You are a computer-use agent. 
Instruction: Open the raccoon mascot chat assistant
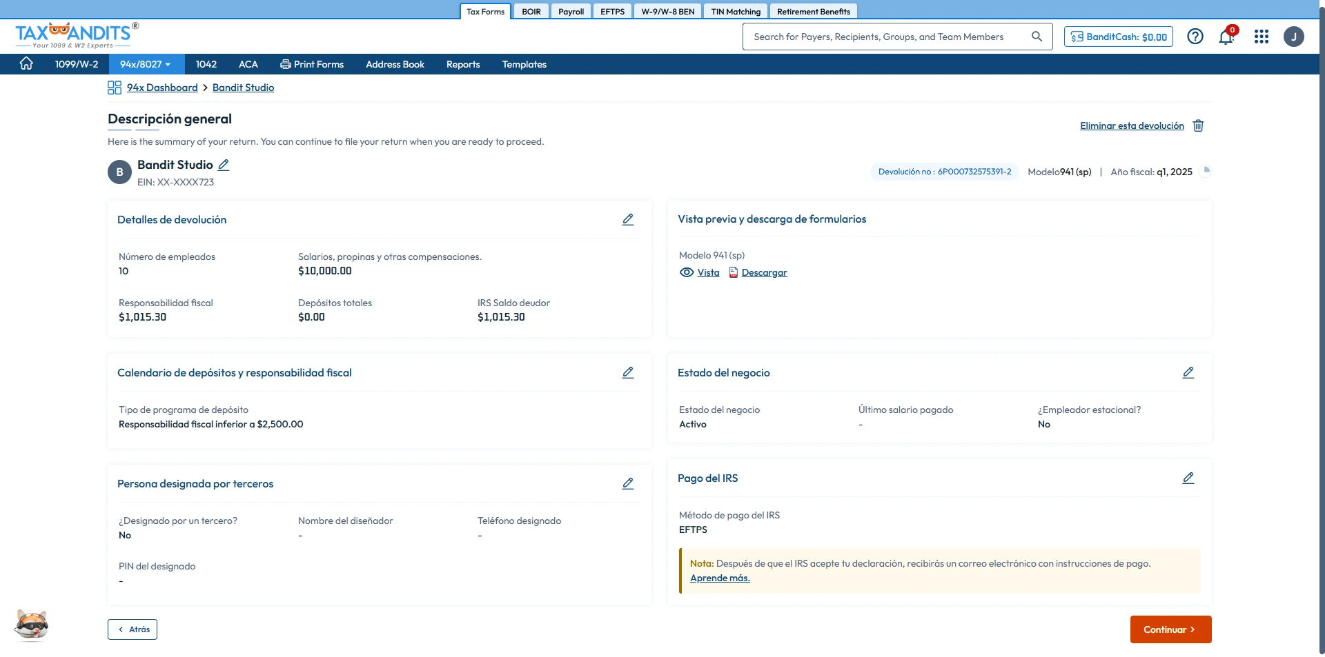pyautogui.click(x=32, y=625)
